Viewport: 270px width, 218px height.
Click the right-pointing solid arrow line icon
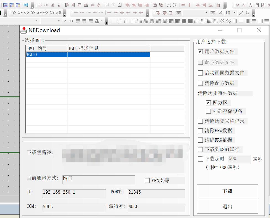click(x=135, y=12)
